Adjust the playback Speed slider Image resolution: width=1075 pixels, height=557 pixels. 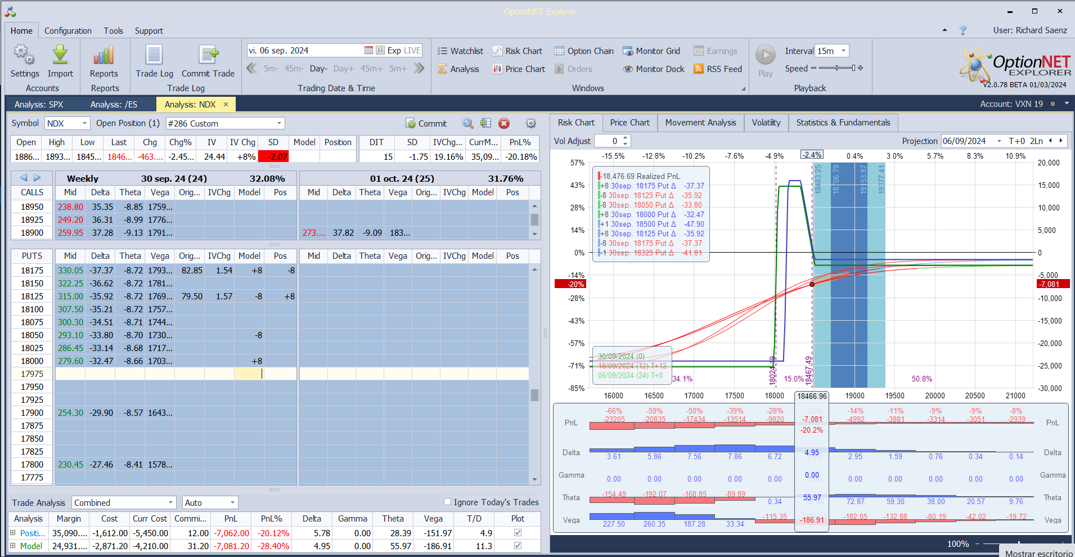click(837, 68)
